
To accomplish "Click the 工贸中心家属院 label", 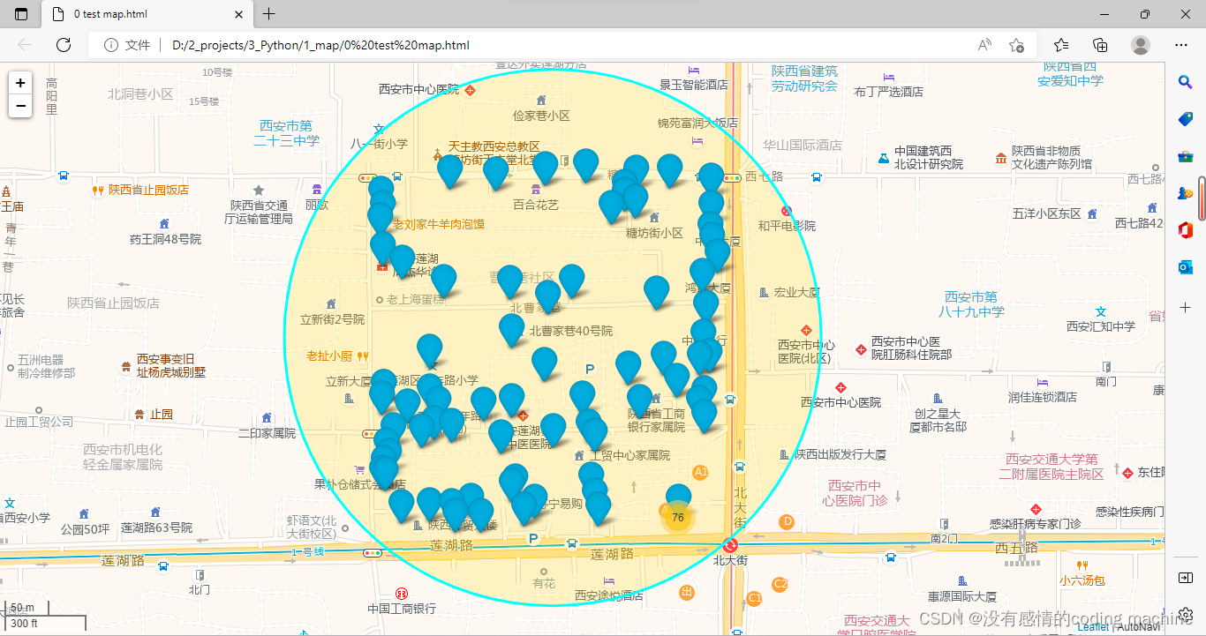I will pos(629,455).
